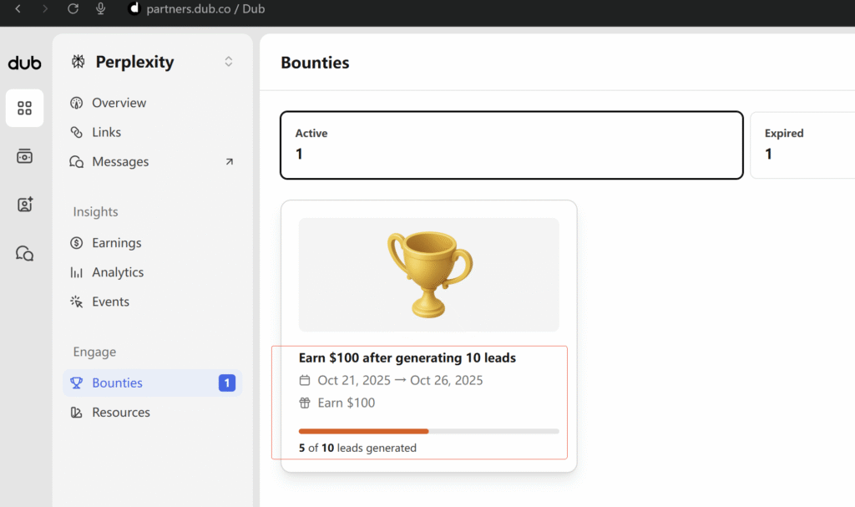The width and height of the screenshot is (855, 507).
Task: Open the payouts icon in left rail
Action: point(25,156)
